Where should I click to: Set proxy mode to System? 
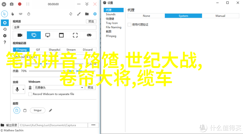coord(183,16)
